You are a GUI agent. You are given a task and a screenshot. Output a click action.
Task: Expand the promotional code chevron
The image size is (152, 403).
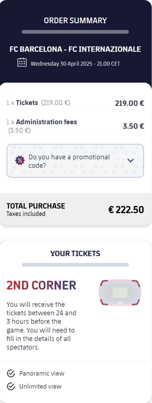click(x=131, y=161)
